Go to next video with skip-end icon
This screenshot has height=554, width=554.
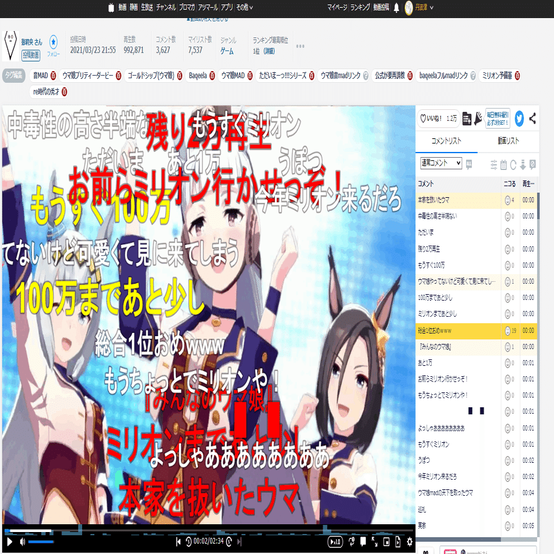[x=239, y=541]
